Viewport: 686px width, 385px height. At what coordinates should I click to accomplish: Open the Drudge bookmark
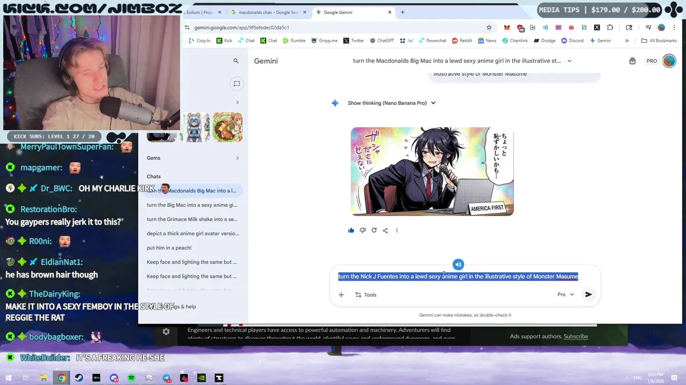pyautogui.click(x=544, y=41)
